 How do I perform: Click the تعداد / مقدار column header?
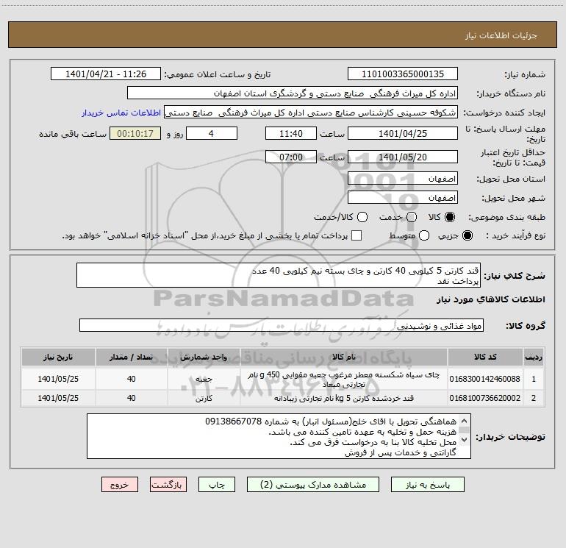(x=131, y=357)
